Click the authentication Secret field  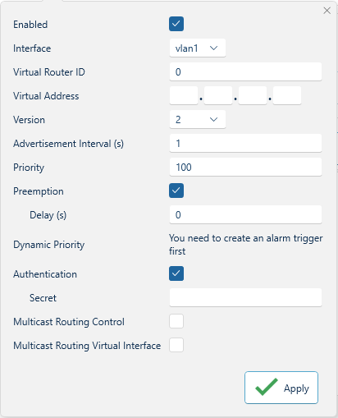coord(245,297)
